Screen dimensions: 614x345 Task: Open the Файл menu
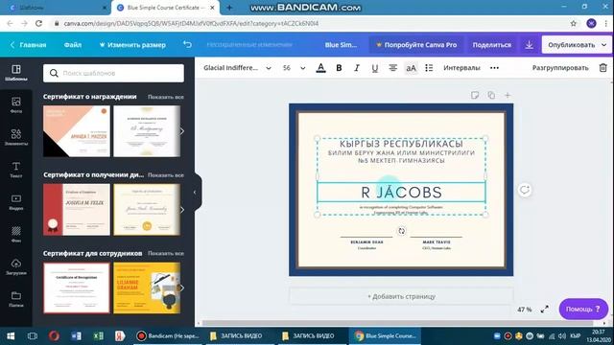coord(73,45)
